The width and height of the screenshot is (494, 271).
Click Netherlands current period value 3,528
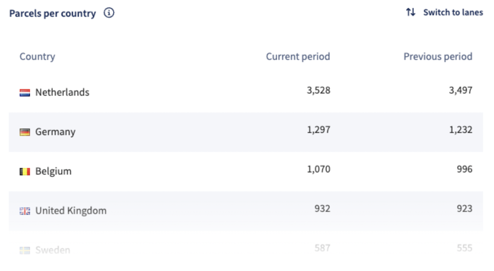pyautogui.click(x=318, y=90)
